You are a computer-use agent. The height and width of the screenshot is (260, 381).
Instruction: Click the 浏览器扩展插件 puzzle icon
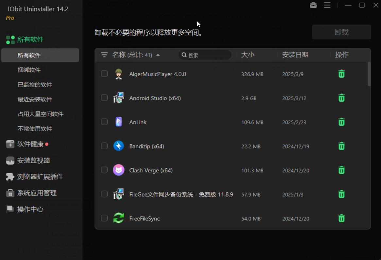[x=10, y=176]
